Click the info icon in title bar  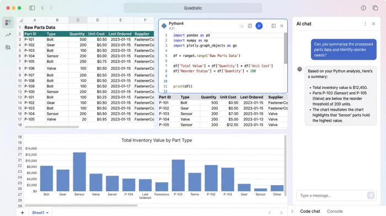pyautogui.click(x=363, y=8)
